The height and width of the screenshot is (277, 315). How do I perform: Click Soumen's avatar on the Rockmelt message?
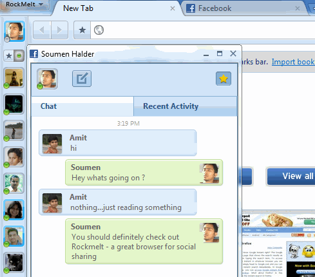(x=209, y=233)
